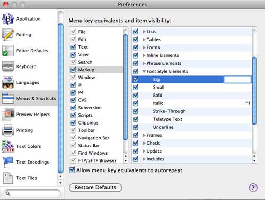Viewport: 265px width, 200px height.
Task: Open the Printing preferences icon
Action: [x=8, y=130]
